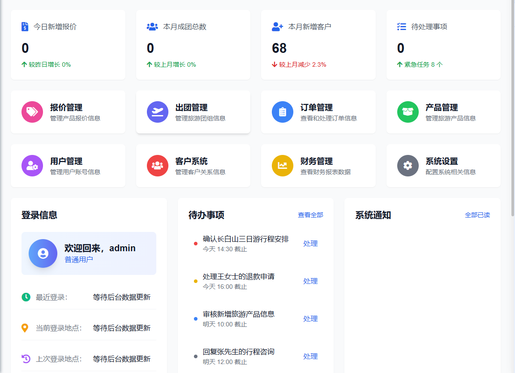515x373 pixels.
Task: Click the location pin icon beside 当前登录地点
Action: (26, 327)
